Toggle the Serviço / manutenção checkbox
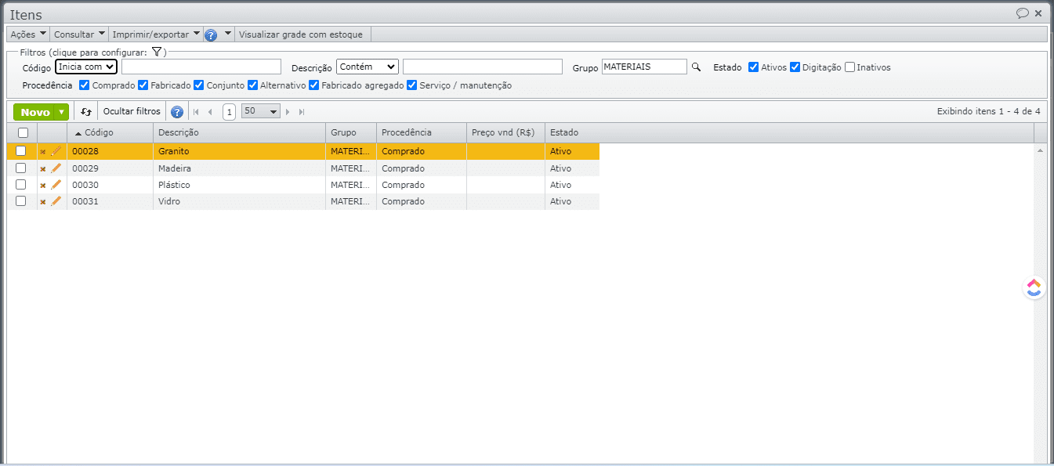Screen dimensions: 1054x466 click(412, 85)
